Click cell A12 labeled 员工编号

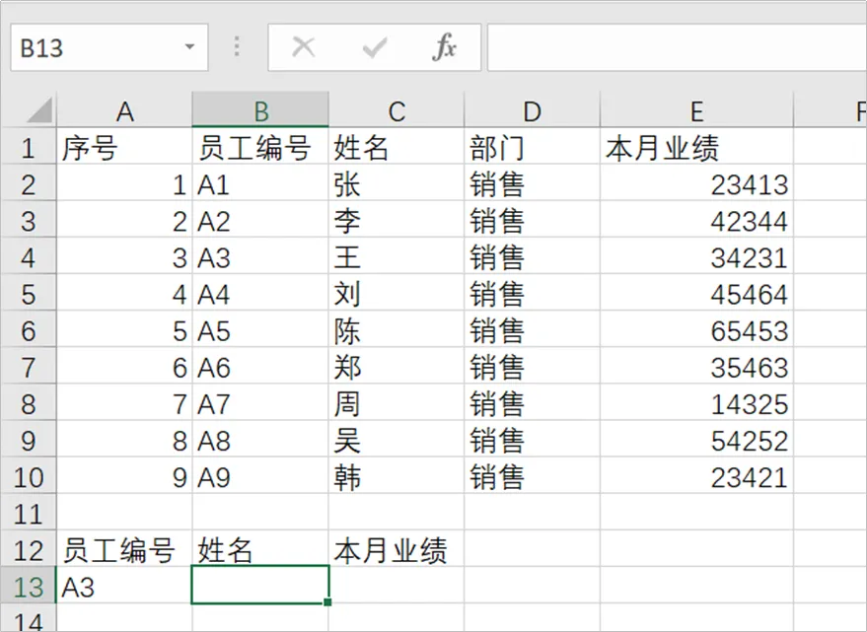tap(124, 548)
